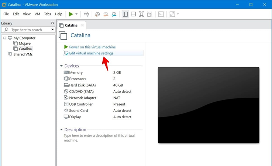Viewport: 272px width, 166px height.
Task: Switch to the Catalina tab
Action: pyautogui.click(x=71, y=26)
